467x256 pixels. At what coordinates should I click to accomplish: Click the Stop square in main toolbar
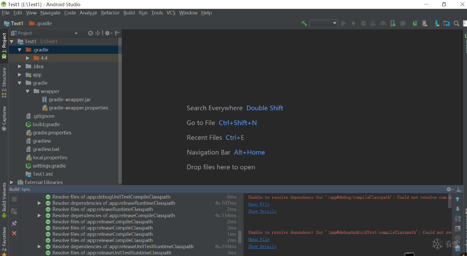403,23
